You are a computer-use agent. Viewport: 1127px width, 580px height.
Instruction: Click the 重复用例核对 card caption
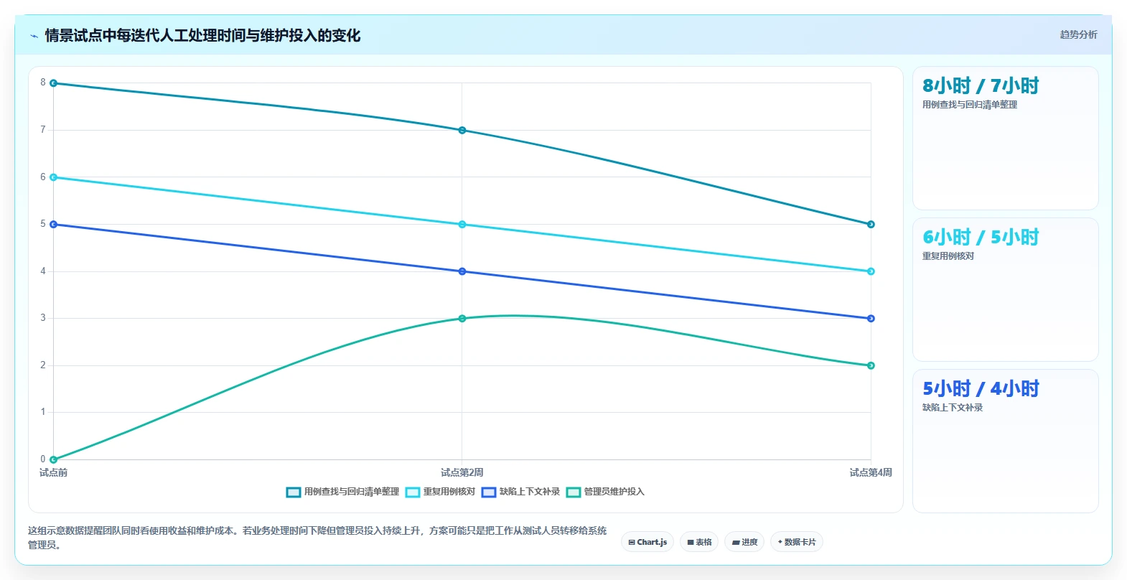(x=948, y=256)
